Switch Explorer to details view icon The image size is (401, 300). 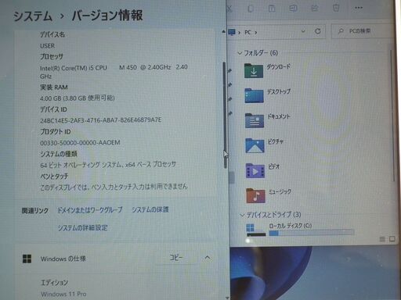(382, 239)
